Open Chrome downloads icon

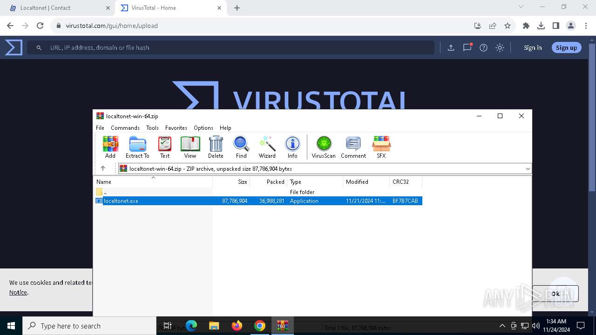[541, 26]
